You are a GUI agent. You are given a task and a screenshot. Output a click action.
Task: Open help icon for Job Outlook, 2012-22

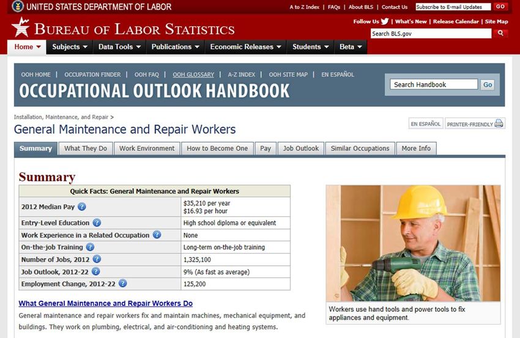(x=96, y=271)
